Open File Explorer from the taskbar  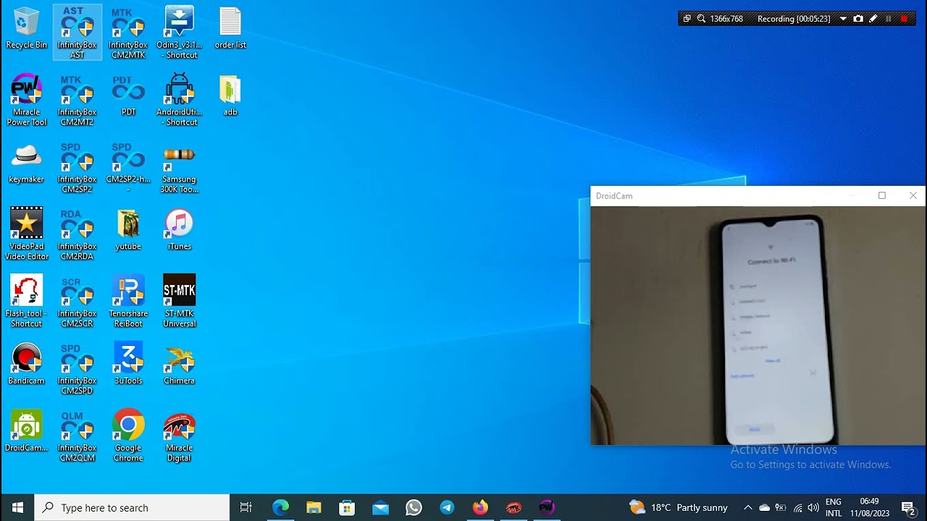(314, 507)
